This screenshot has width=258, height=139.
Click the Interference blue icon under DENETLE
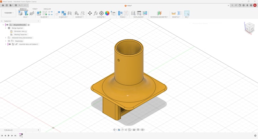pos(179,13)
